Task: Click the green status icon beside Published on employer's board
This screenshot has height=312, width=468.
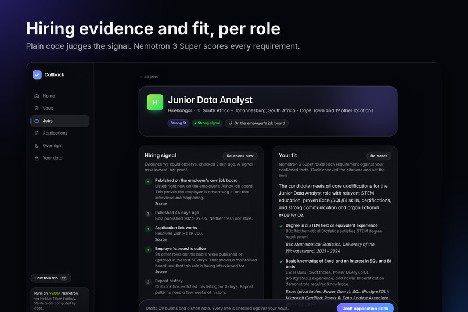Action: pyautogui.click(x=148, y=181)
